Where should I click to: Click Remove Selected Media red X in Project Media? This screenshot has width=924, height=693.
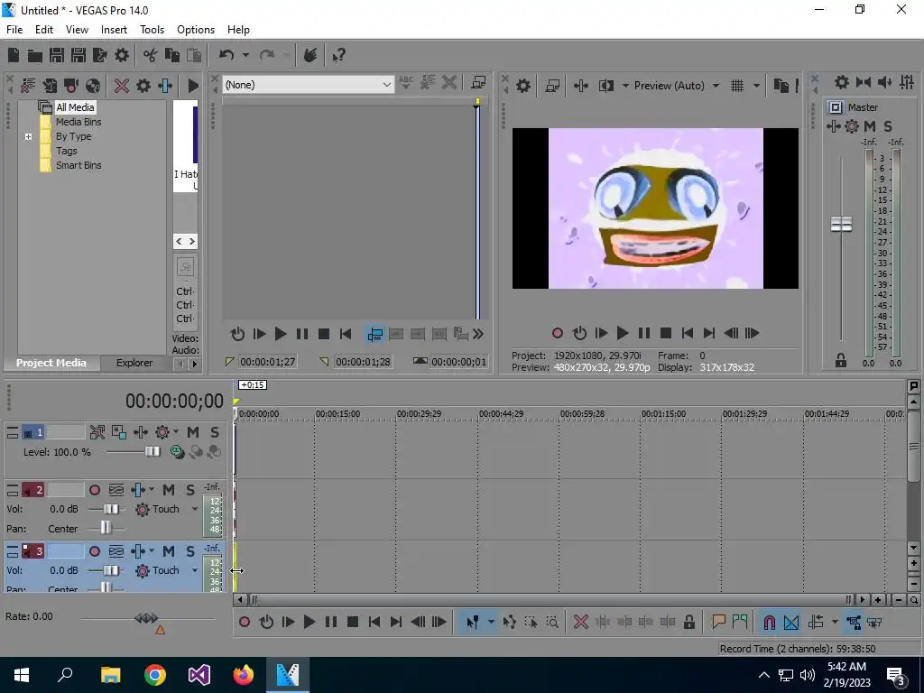[x=122, y=86]
